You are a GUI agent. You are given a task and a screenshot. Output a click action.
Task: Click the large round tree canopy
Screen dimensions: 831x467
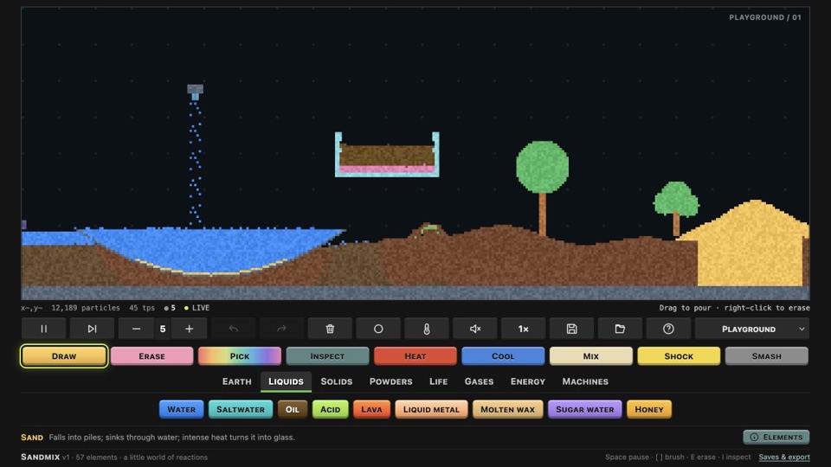(542, 167)
